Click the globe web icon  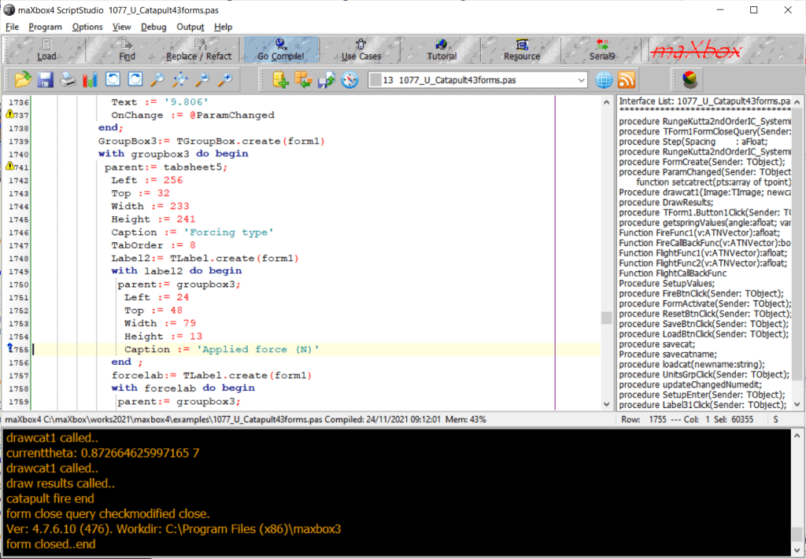pyautogui.click(x=604, y=79)
